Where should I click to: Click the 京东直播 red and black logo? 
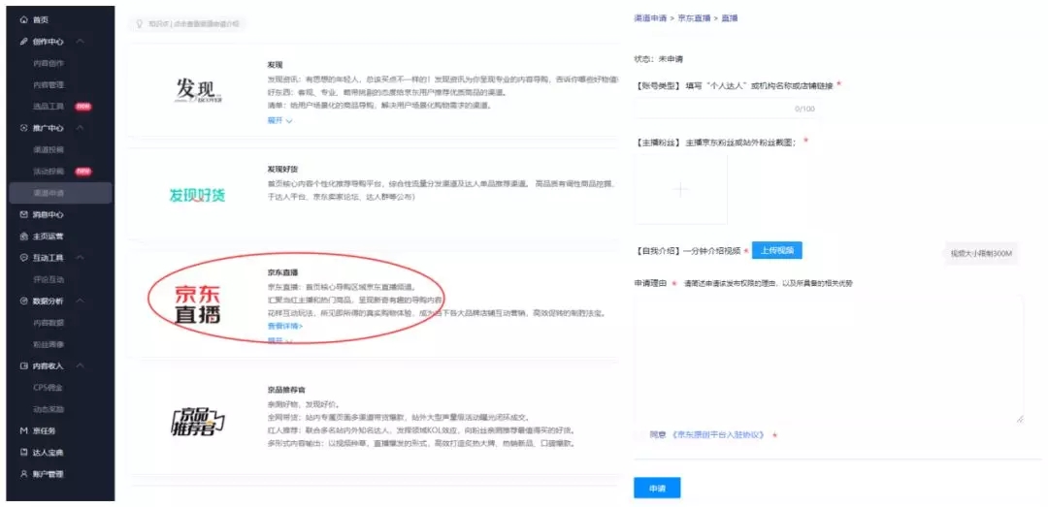tap(197, 304)
